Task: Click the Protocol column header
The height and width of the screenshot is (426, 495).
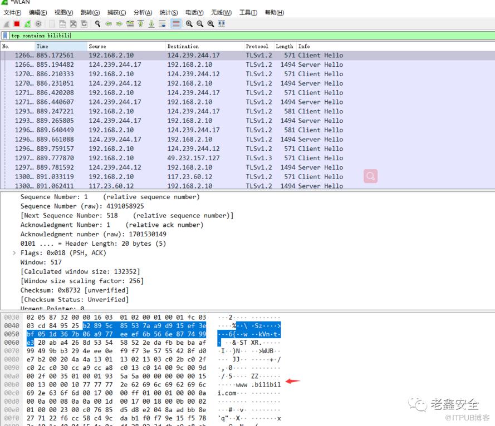Action: 257,46
